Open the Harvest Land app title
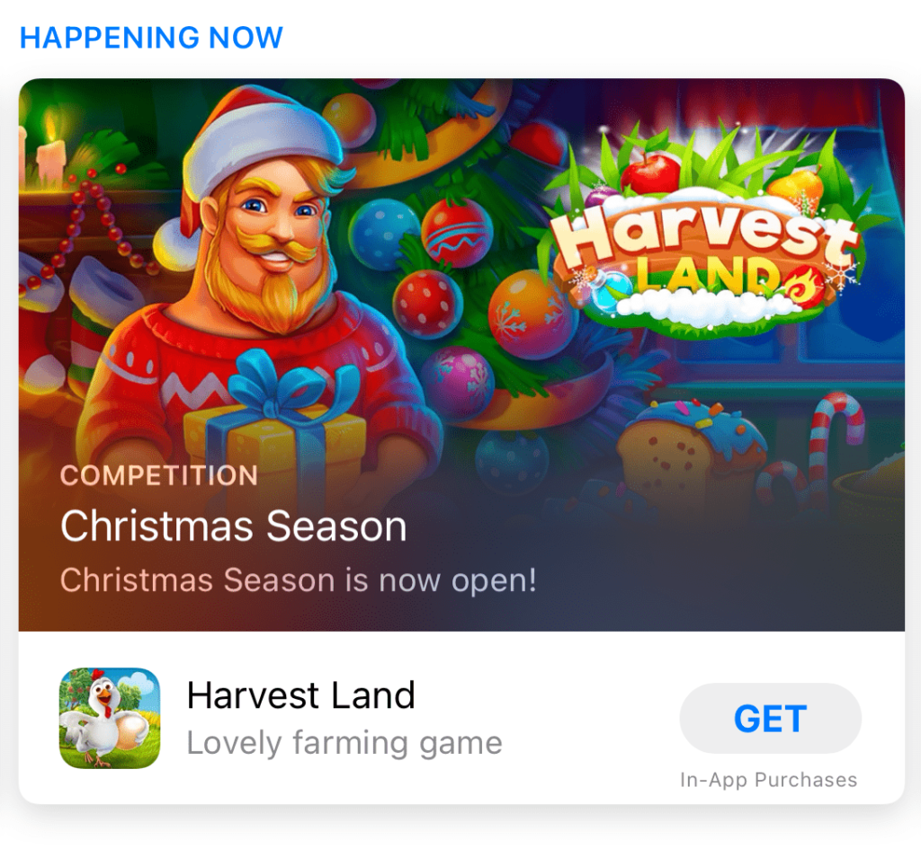Image resolution: width=921 pixels, height=849 pixels. pos(300,695)
